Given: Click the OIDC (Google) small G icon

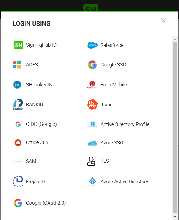Looking at the screenshot, I should click(x=18, y=124).
